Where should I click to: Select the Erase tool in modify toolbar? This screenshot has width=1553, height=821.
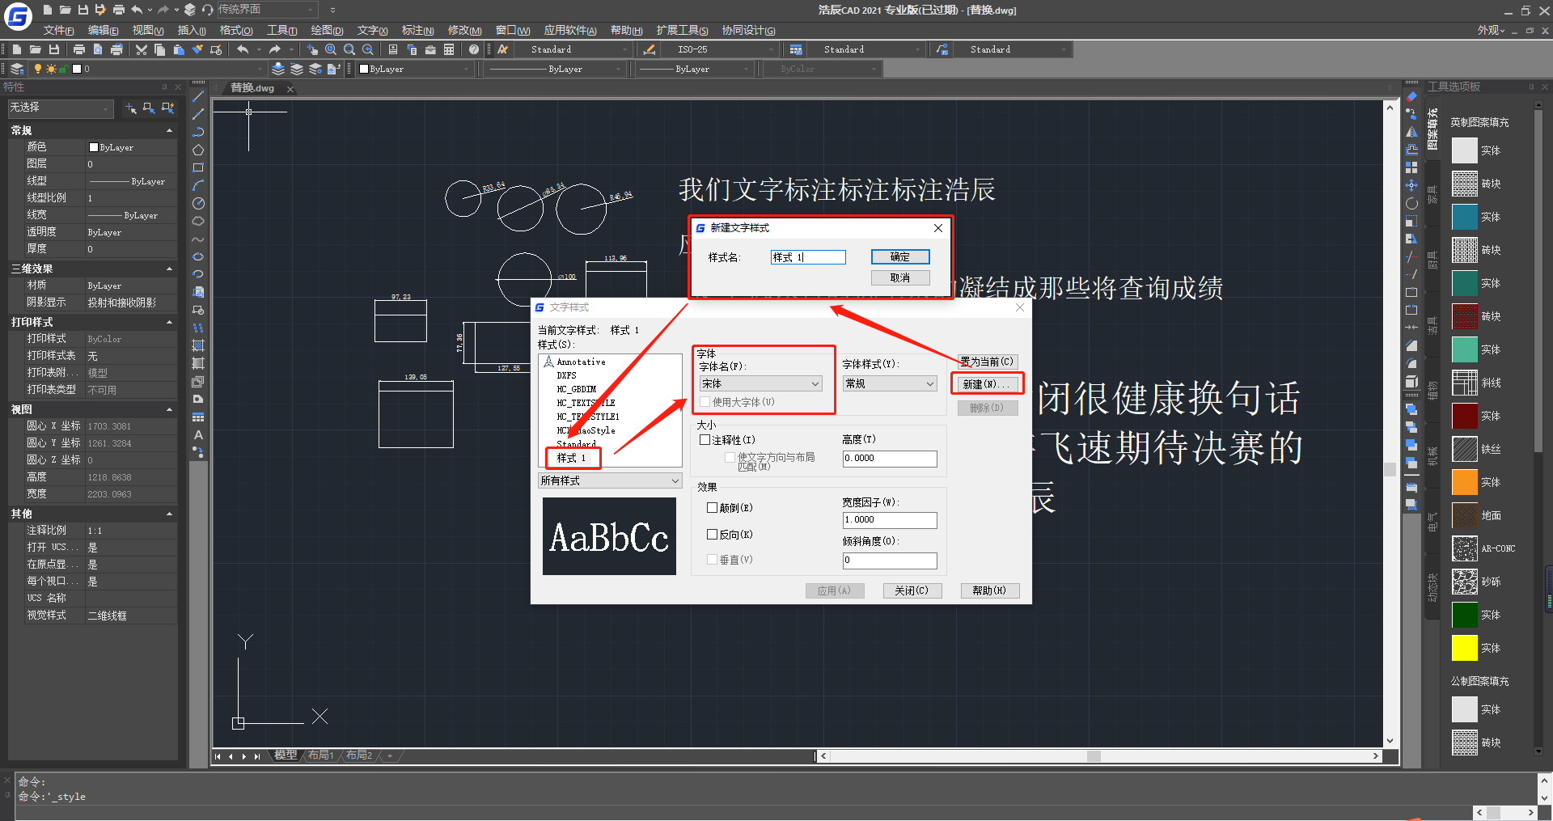[1411, 96]
